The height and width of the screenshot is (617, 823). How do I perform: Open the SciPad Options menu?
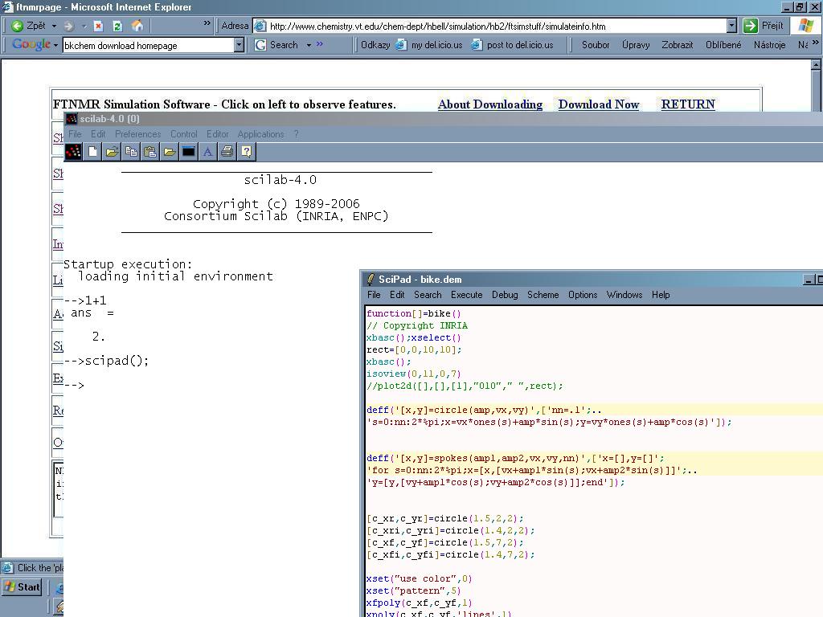[583, 295]
